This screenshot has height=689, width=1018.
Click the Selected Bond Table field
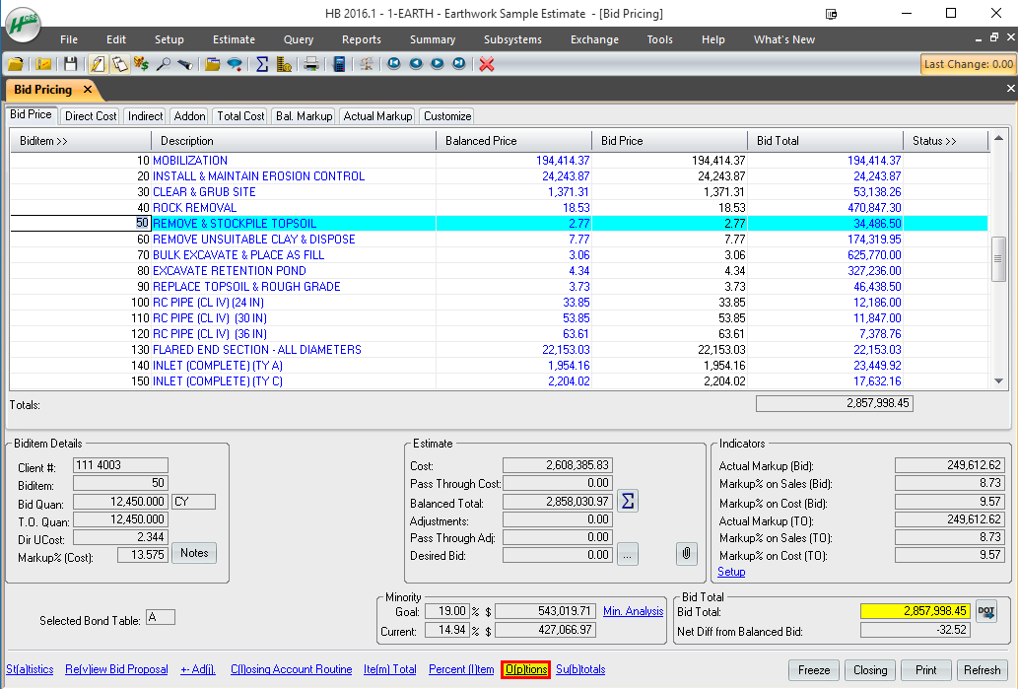[x=161, y=618]
